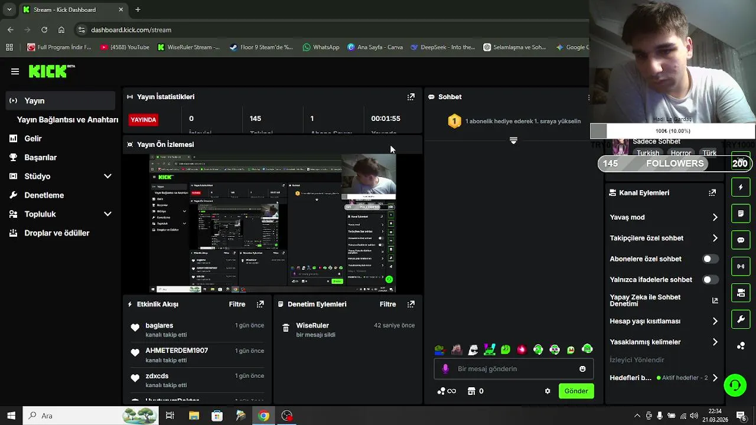Open the WhatsApp bookmark

321,47
